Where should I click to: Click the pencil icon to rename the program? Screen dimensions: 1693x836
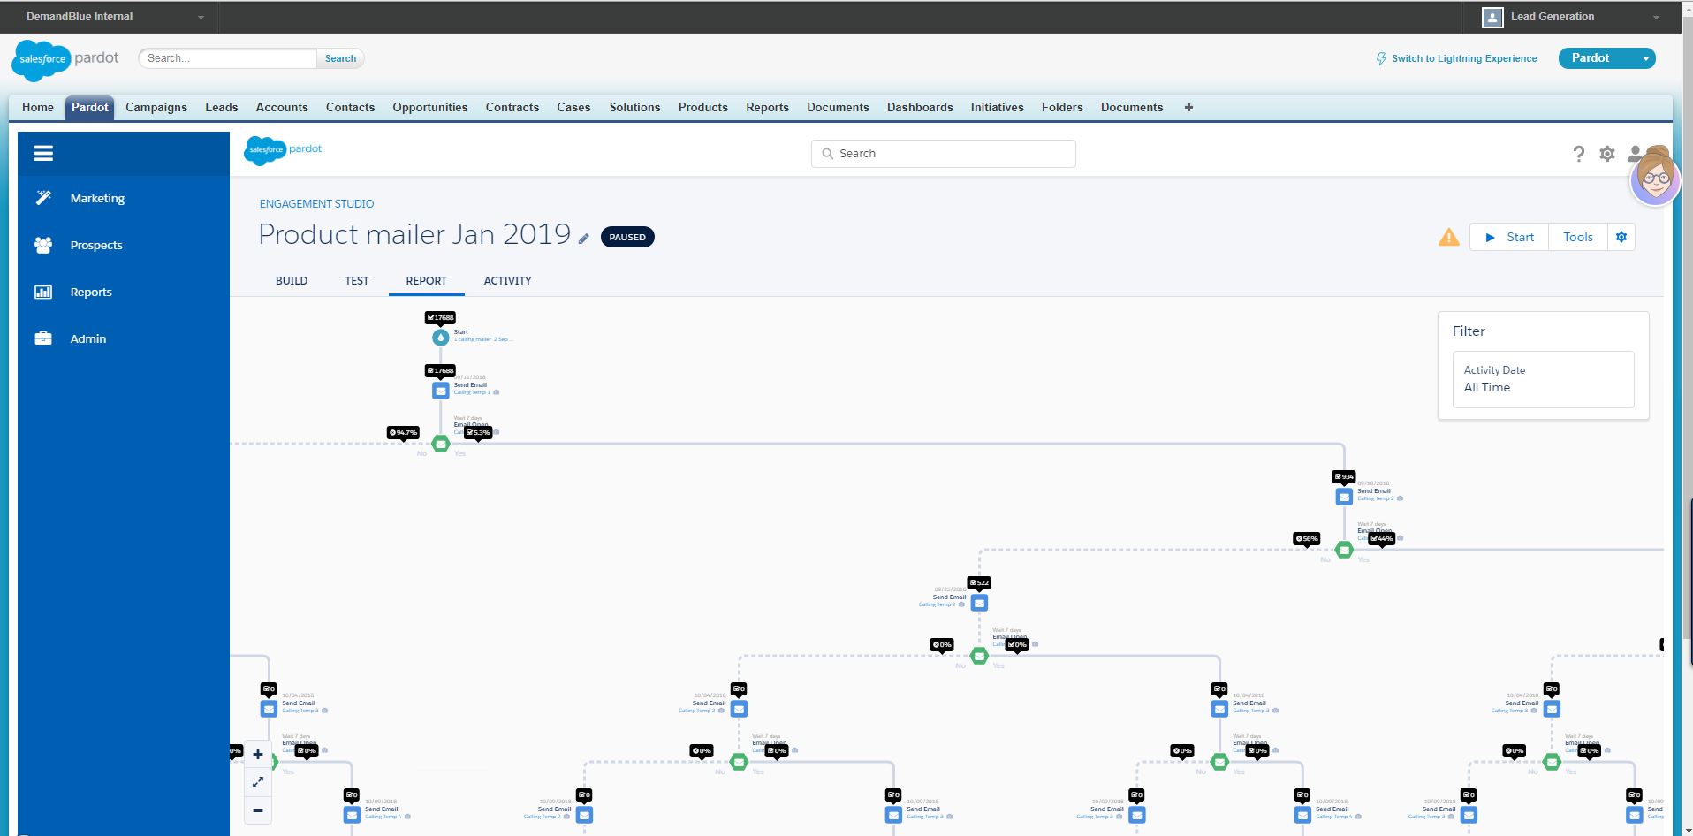click(583, 238)
